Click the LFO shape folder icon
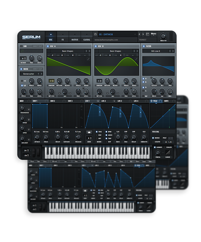 click(89, 132)
